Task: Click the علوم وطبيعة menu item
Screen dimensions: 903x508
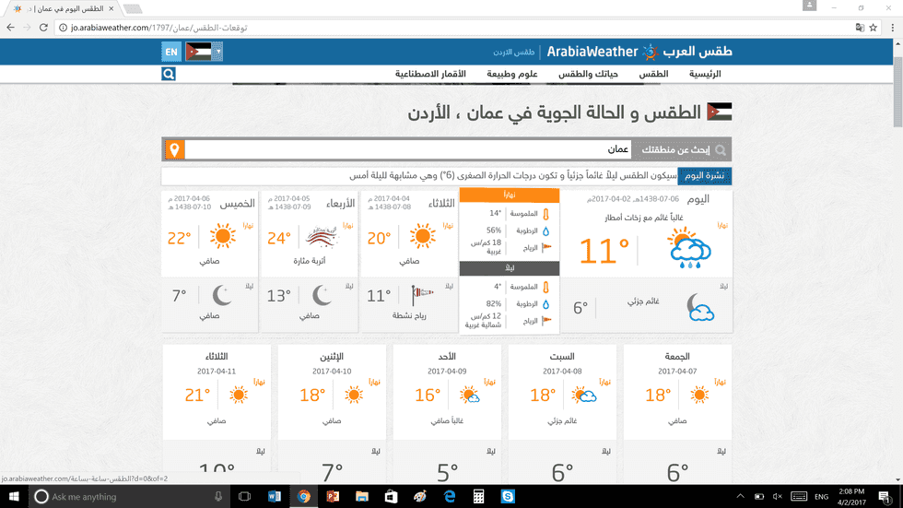Action: point(514,74)
